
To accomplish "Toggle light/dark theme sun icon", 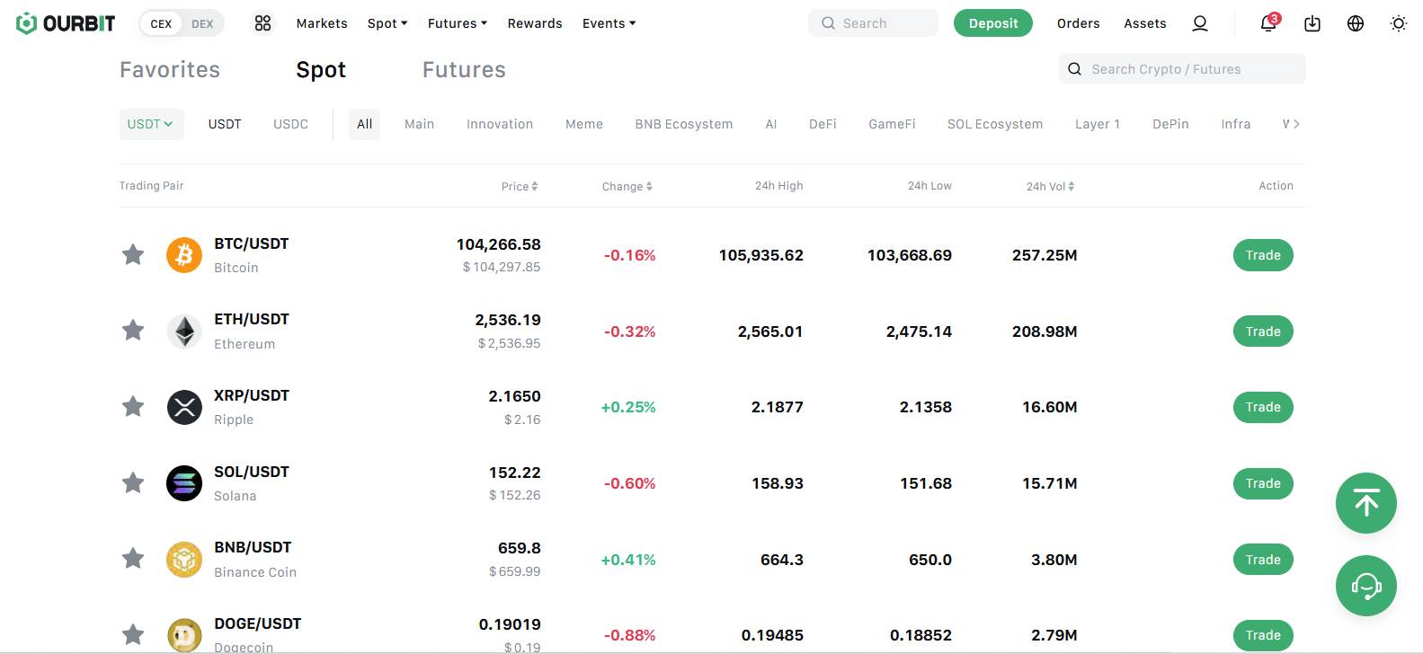I will 1399,23.
